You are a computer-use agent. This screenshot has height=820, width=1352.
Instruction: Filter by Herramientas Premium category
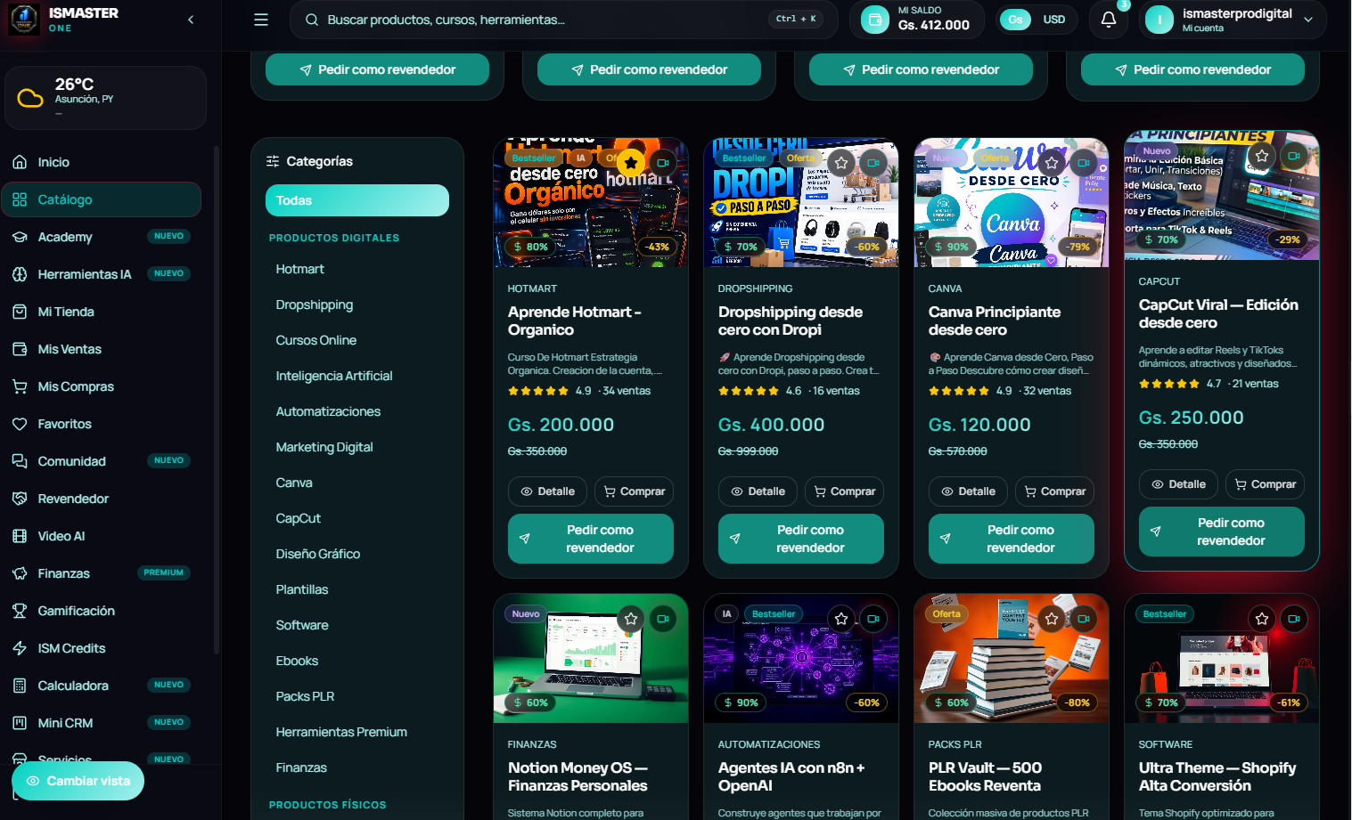(341, 732)
